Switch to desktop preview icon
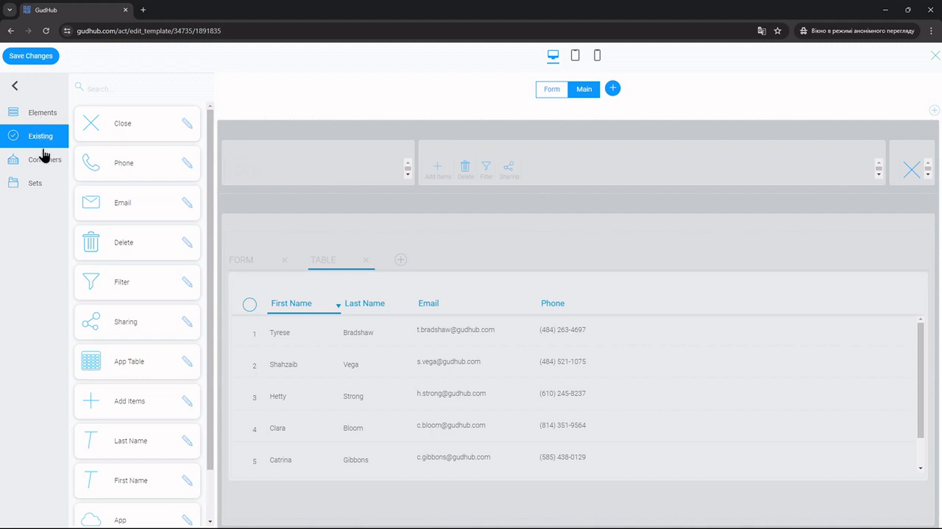942x529 pixels. click(553, 56)
